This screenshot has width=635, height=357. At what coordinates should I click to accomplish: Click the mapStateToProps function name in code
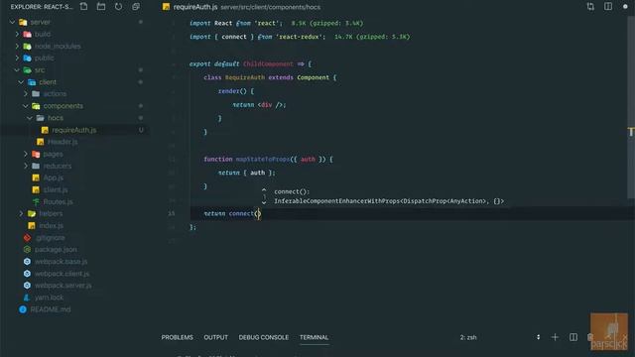coord(262,159)
